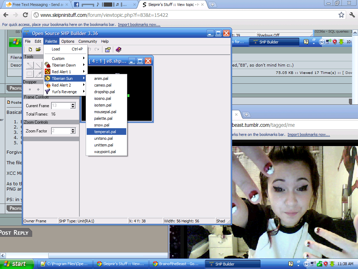
Task: Click the Chrome back arrow
Action: [6, 15]
